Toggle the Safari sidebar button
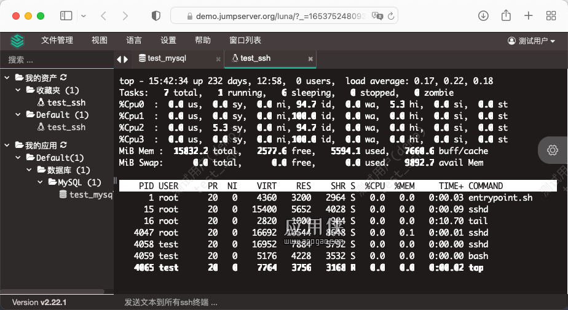 tap(66, 15)
